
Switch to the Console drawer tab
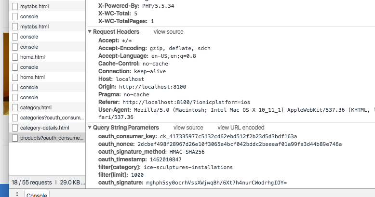(37, 194)
